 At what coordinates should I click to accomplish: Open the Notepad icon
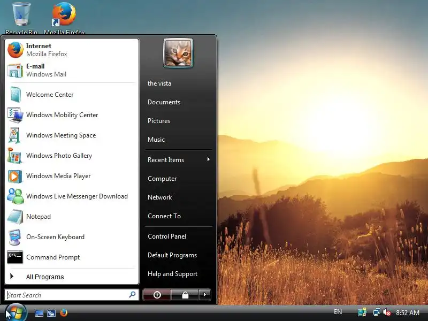tap(15, 217)
